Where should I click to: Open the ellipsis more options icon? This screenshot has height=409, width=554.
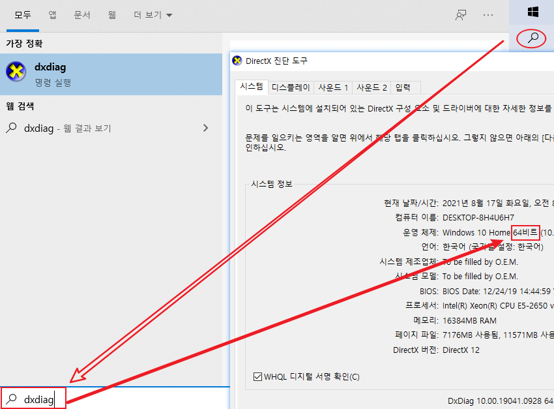(x=488, y=15)
